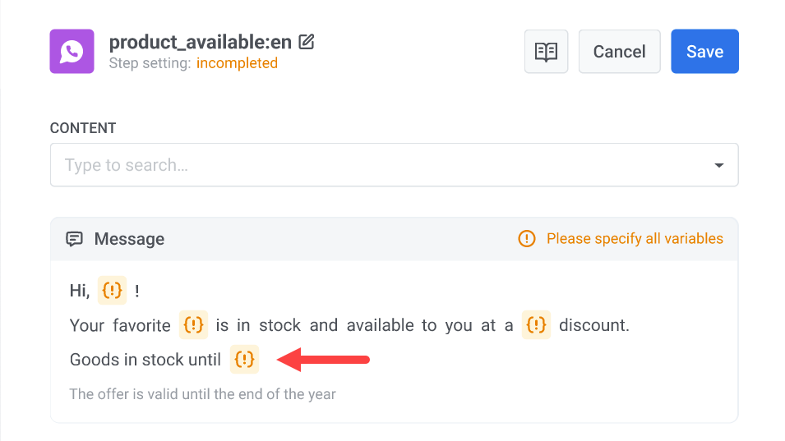Click the "Step setting:" label
The height and width of the screenshot is (441, 785).
tap(150, 63)
